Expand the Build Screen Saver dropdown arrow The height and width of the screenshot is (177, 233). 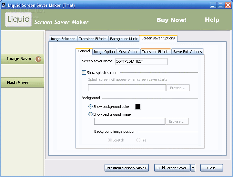(x=193, y=168)
